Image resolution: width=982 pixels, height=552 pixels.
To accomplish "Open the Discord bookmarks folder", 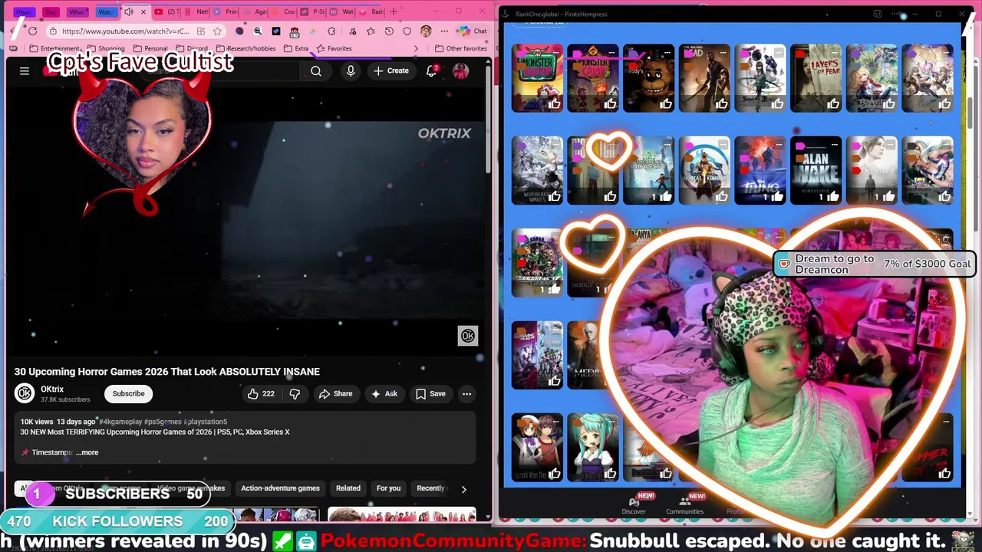I will coord(191,48).
